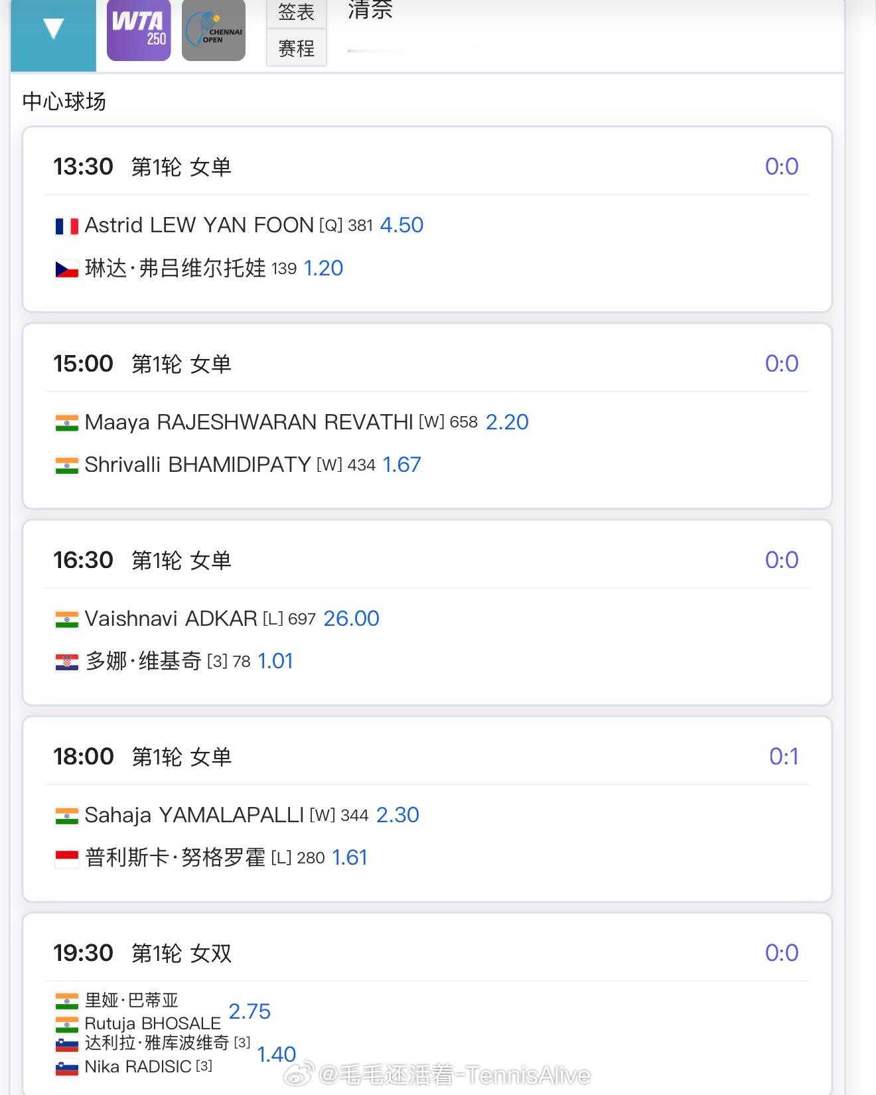Open Astrid LEW YAN FOON player link

199,226
